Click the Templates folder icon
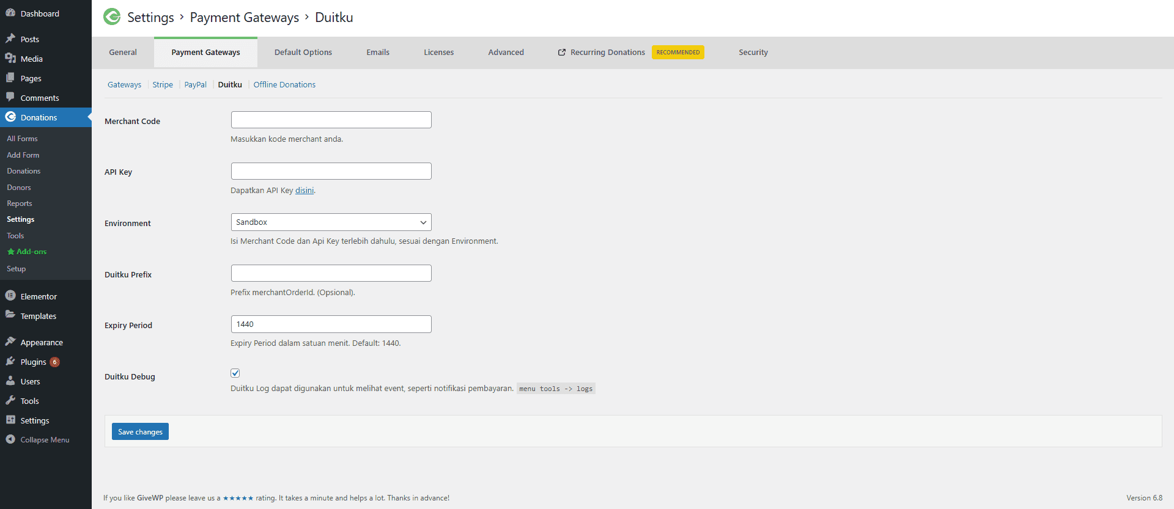This screenshot has width=1174, height=509. click(10, 315)
